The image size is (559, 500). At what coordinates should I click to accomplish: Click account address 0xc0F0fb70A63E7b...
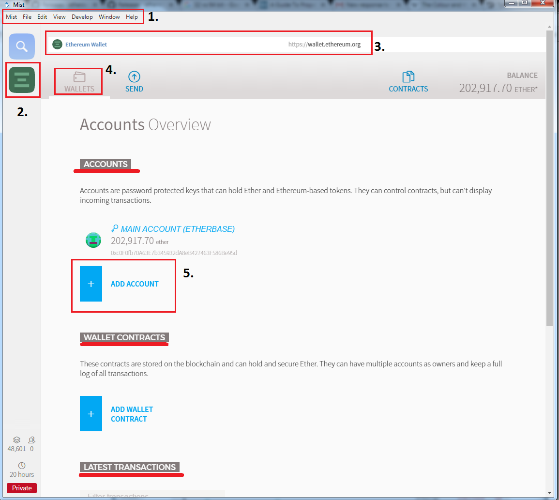174,253
